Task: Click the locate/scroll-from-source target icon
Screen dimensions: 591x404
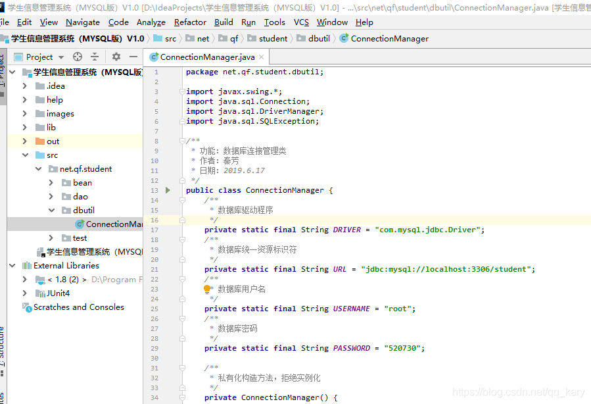Action: (78, 57)
